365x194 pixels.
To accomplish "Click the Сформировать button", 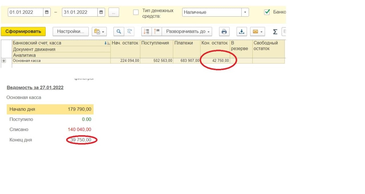I will click(x=23, y=32).
